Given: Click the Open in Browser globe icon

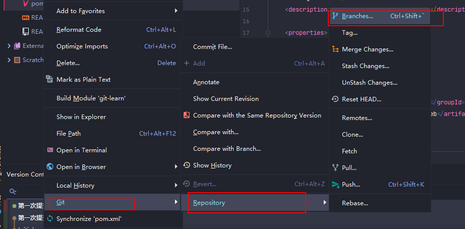Looking at the screenshot, I should pyautogui.click(x=50, y=167).
